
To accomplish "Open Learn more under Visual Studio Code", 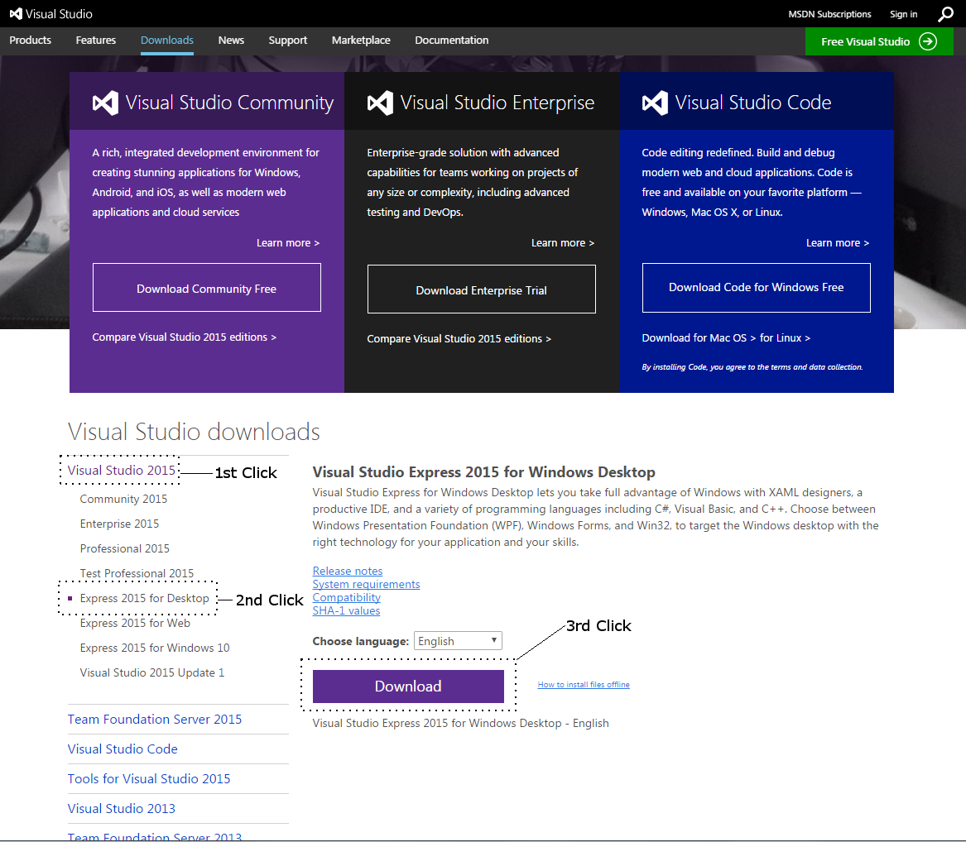I will (837, 243).
